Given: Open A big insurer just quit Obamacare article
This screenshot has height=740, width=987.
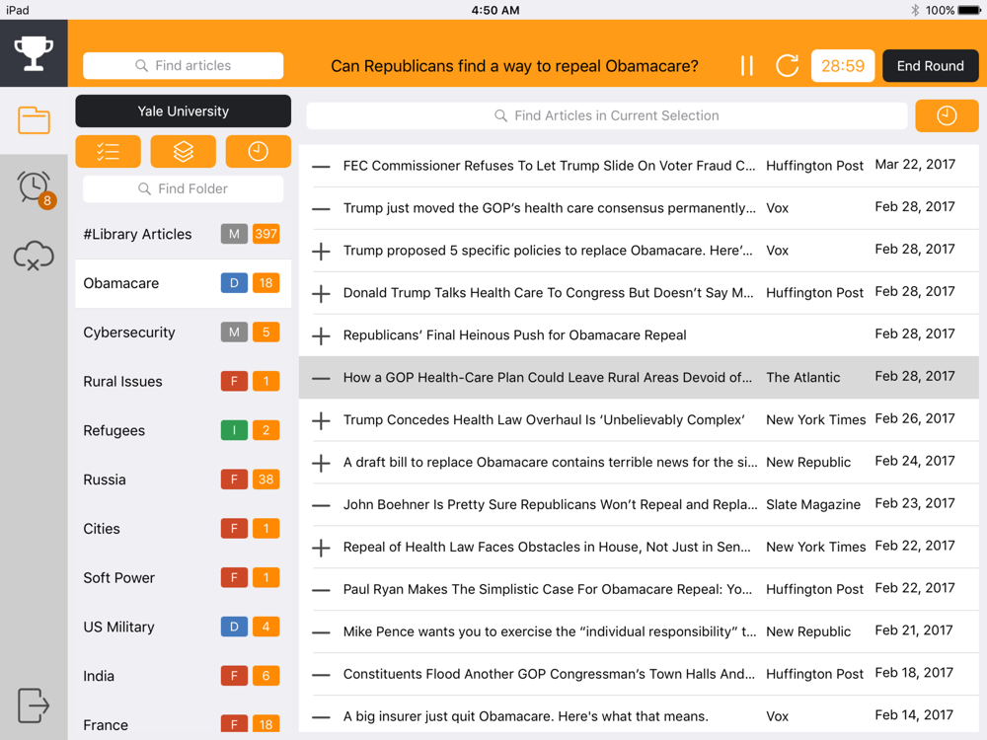Looking at the screenshot, I should tap(526, 716).
